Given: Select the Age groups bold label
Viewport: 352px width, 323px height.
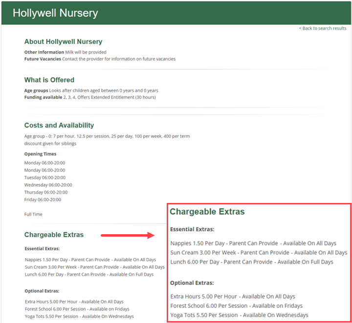Looking at the screenshot, I should click(36, 91).
